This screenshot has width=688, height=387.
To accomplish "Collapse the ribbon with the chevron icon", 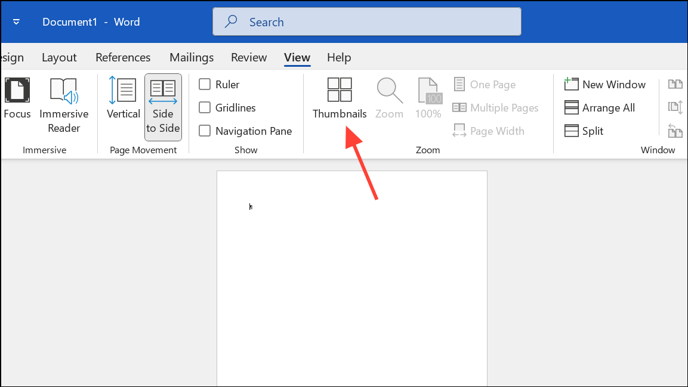I will (x=16, y=21).
